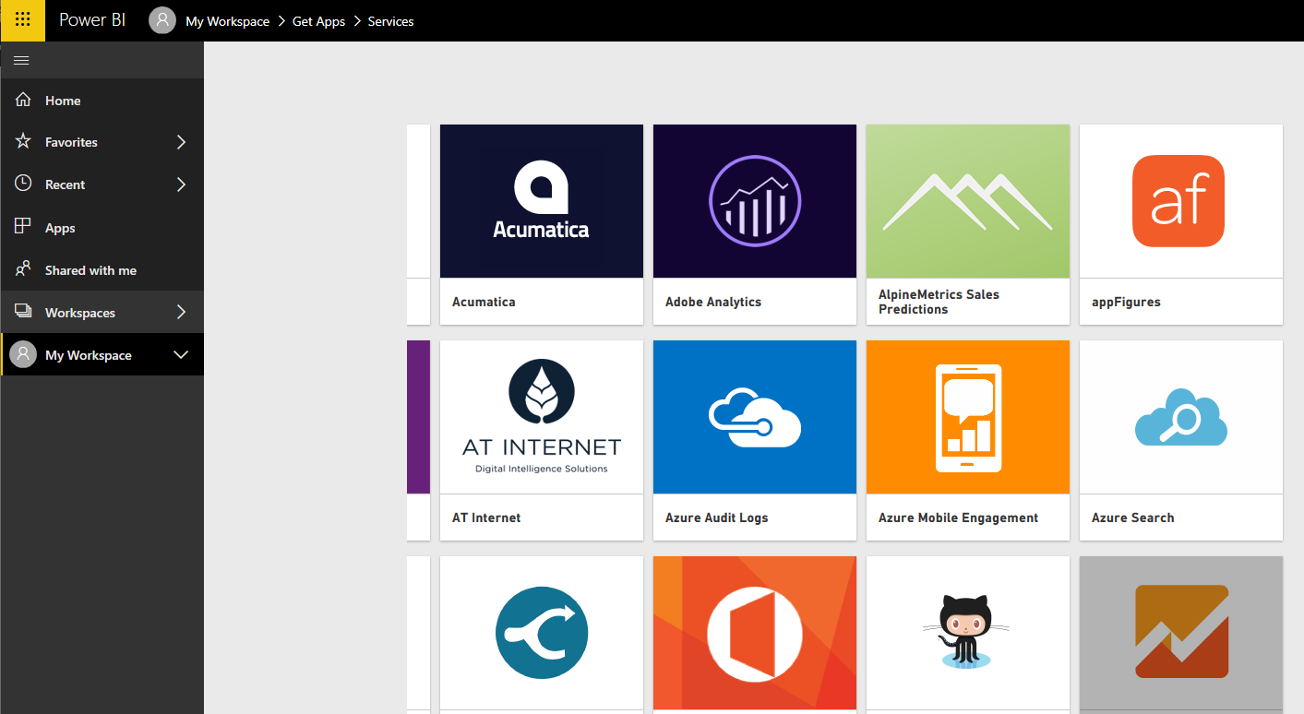Viewport: 1304px width, 714px height.
Task: Click the Azure Mobile Engagement caption
Action: click(x=958, y=518)
